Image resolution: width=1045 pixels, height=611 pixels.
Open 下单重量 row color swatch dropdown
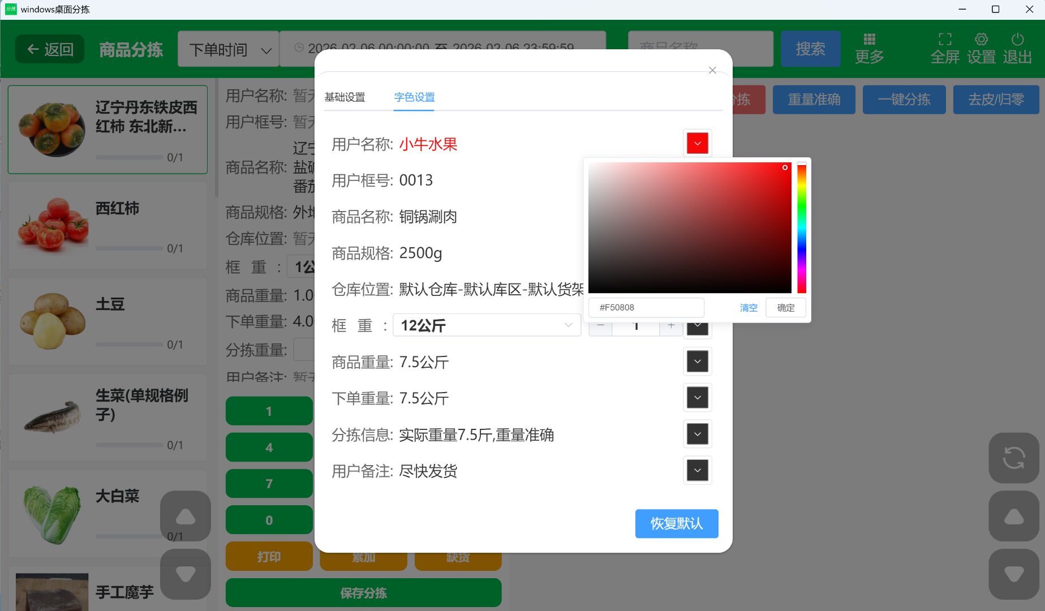pyautogui.click(x=697, y=398)
